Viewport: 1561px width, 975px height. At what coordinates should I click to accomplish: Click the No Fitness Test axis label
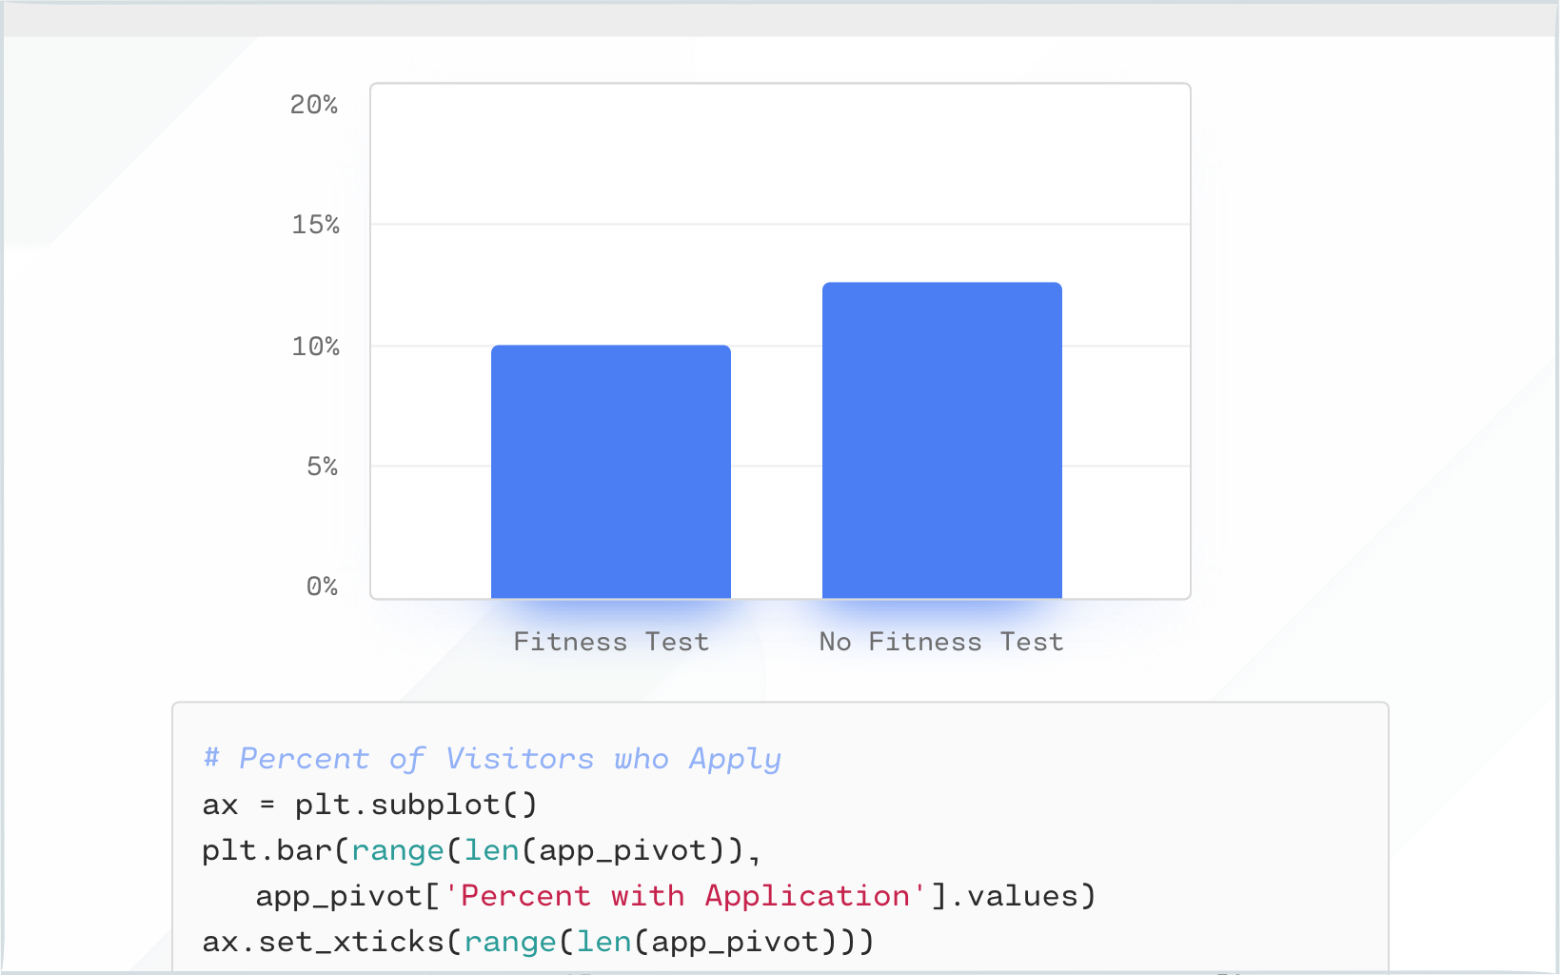pyautogui.click(x=940, y=641)
